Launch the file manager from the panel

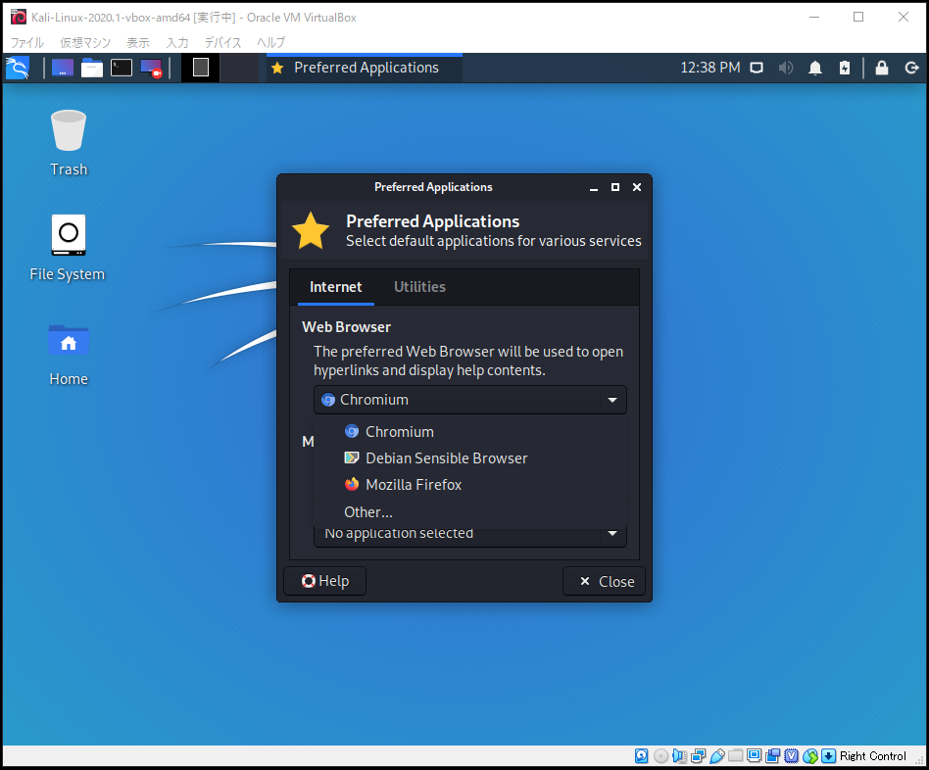[92, 68]
